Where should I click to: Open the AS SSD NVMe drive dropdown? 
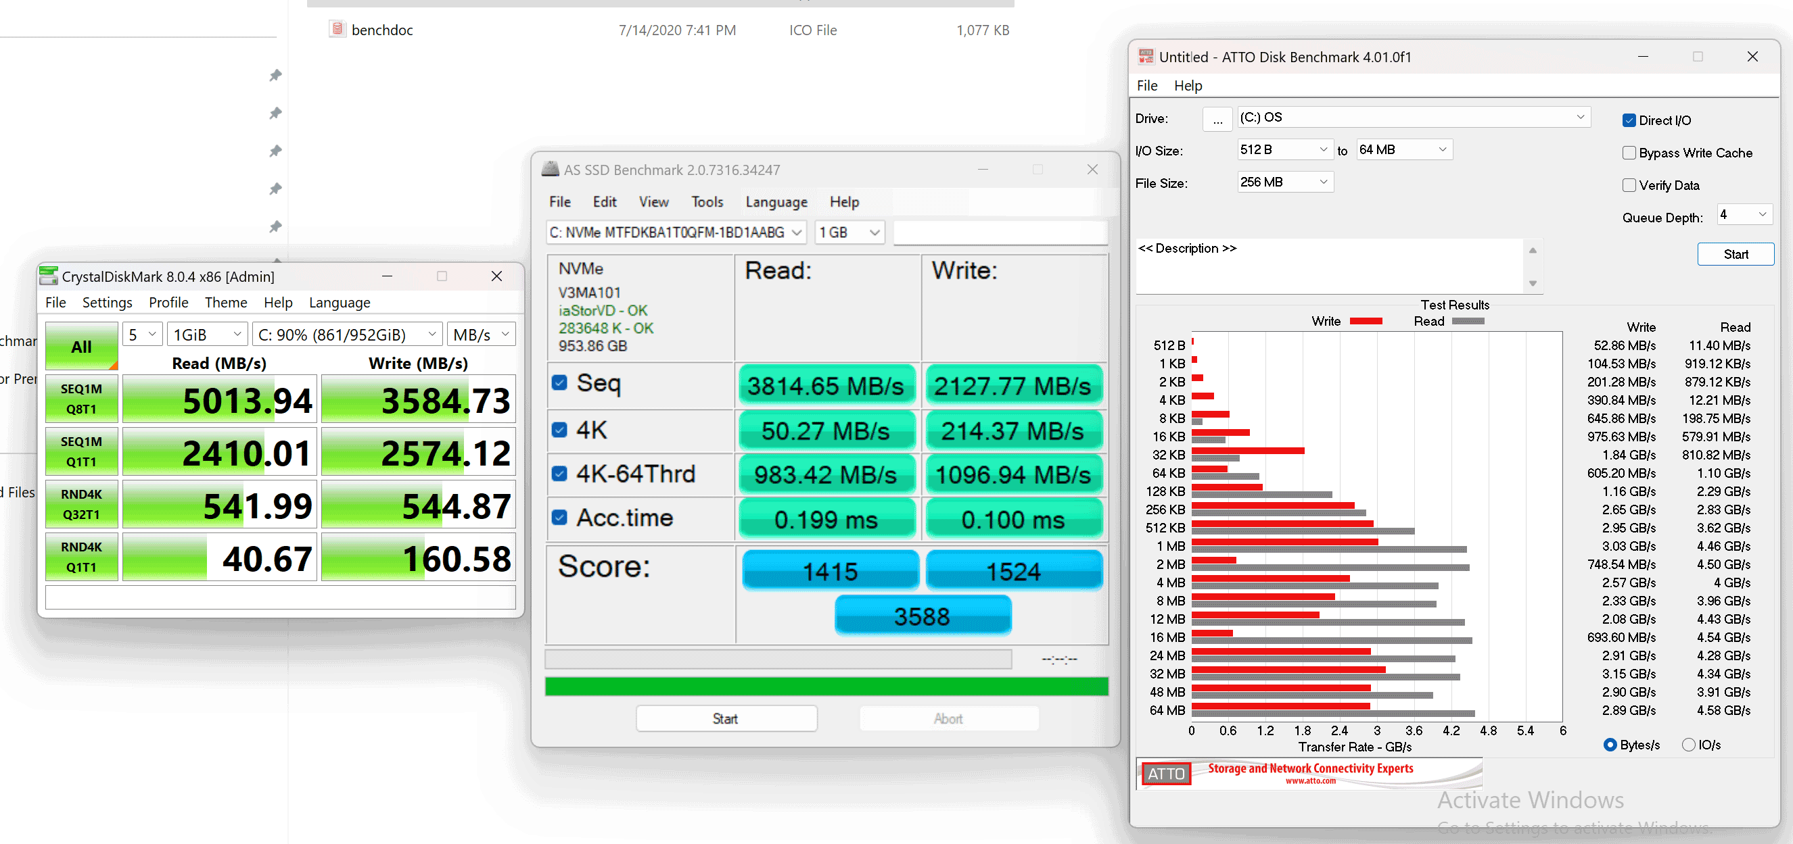pyautogui.click(x=676, y=232)
